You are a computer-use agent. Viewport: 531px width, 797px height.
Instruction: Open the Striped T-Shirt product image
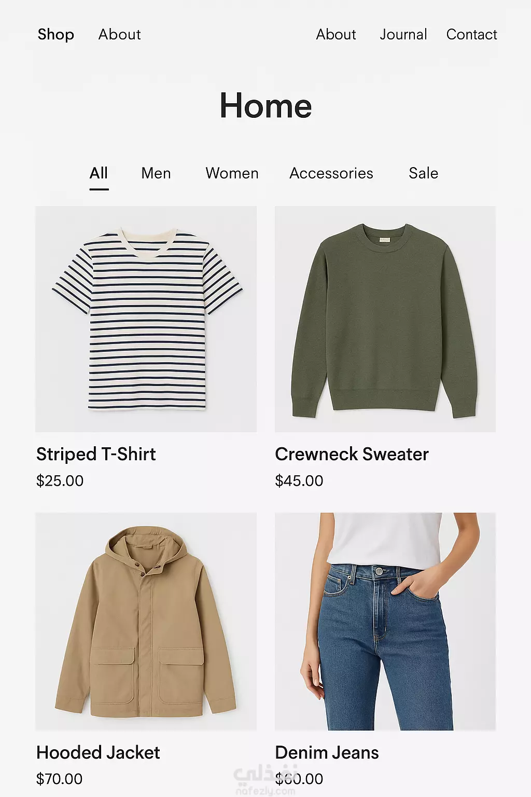146,319
